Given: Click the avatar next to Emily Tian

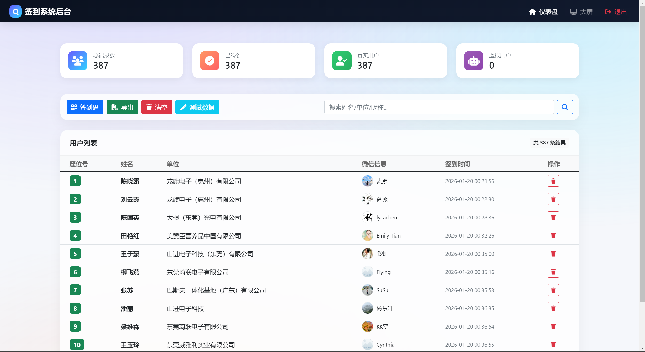Looking at the screenshot, I should coord(368,235).
